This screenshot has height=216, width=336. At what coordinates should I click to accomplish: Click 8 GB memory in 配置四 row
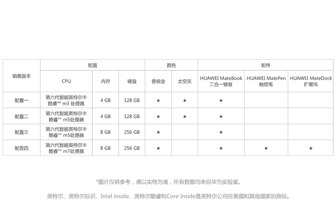(105, 148)
